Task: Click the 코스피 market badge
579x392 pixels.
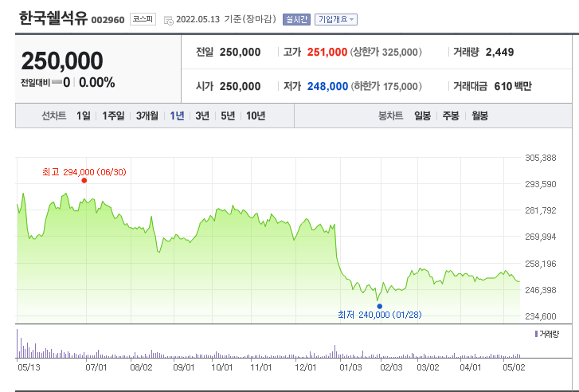Action: click(143, 19)
